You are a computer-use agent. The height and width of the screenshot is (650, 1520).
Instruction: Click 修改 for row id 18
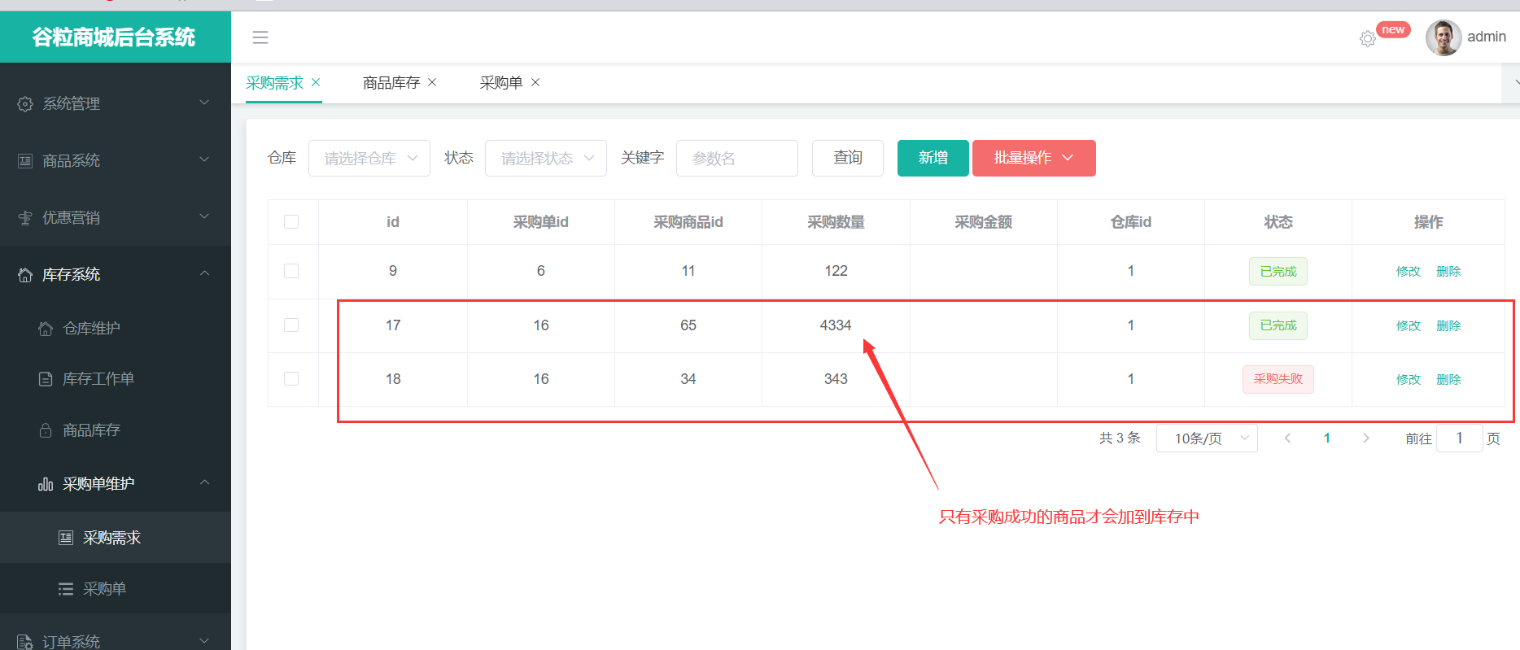pyautogui.click(x=1409, y=379)
